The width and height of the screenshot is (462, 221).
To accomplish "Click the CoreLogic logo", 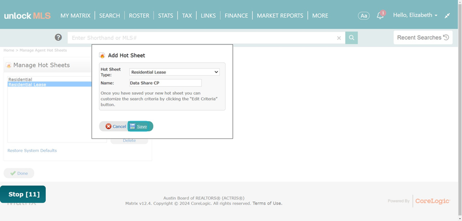I will (432, 201).
